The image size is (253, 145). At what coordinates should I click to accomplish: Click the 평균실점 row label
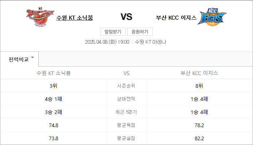click(126, 138)
